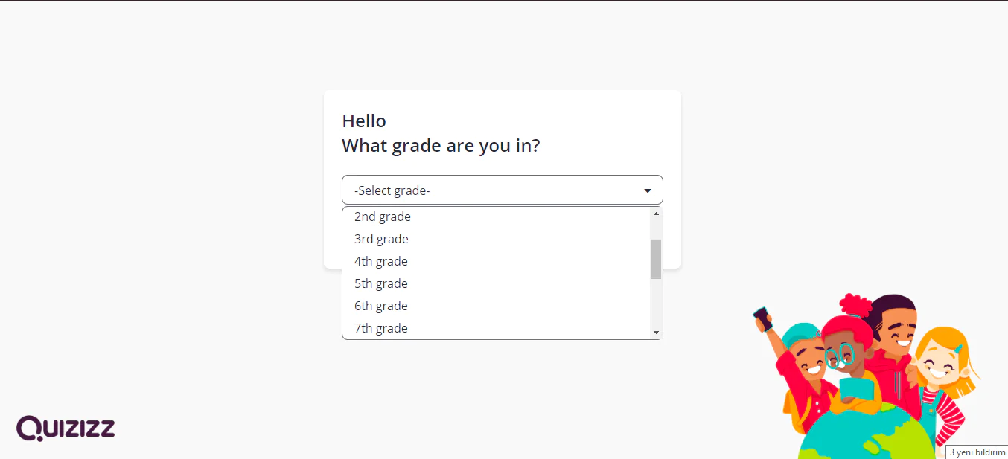Image resolution: width=1008 pixels, height=459 pixels.
Task: Choose "2nd grade" from the list
Action: 383,216
